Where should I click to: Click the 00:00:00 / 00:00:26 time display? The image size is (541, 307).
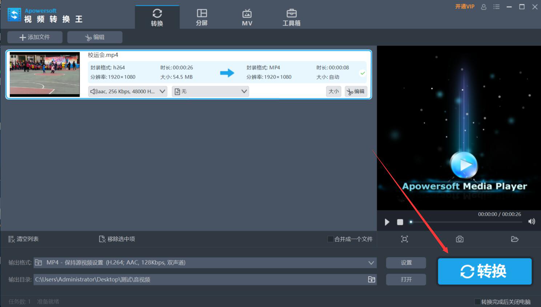[500, 214]
